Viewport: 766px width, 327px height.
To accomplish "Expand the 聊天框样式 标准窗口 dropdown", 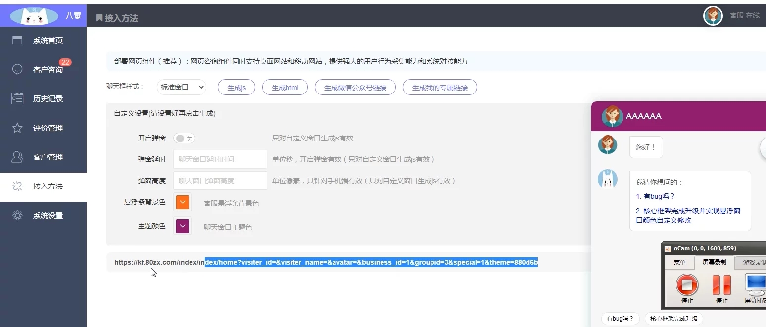I will coord(181,88).
